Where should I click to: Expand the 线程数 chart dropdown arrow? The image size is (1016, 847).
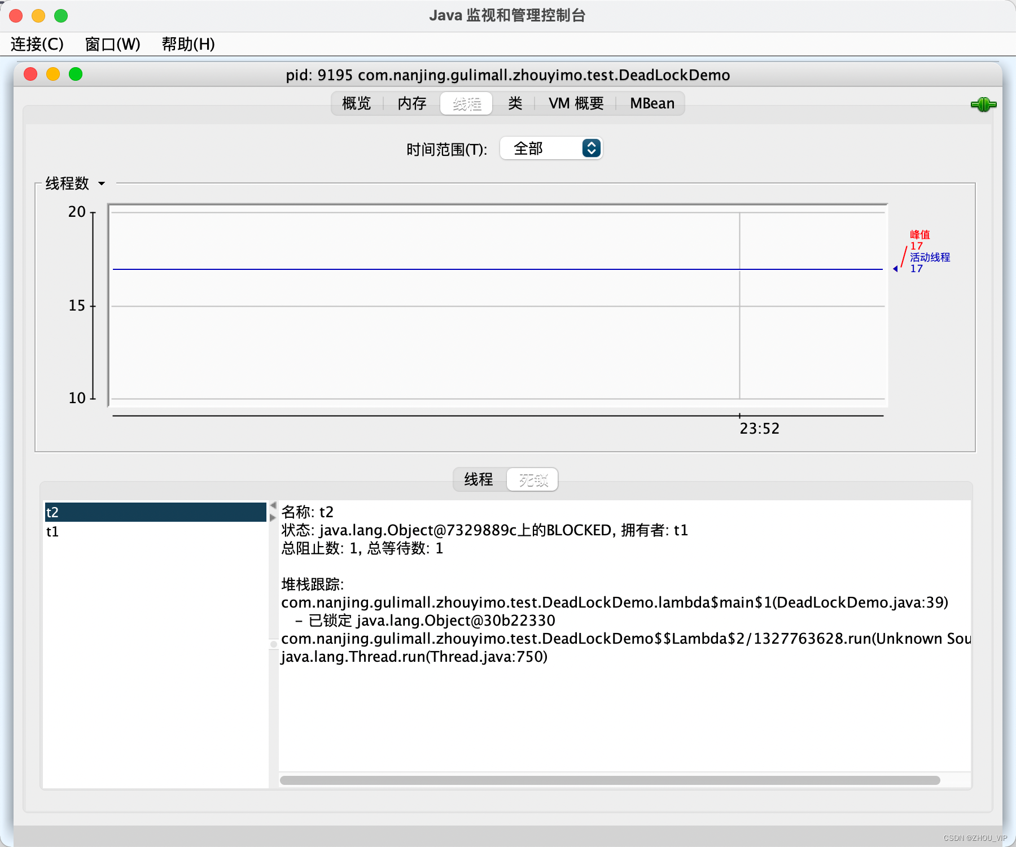pos(102,184)
